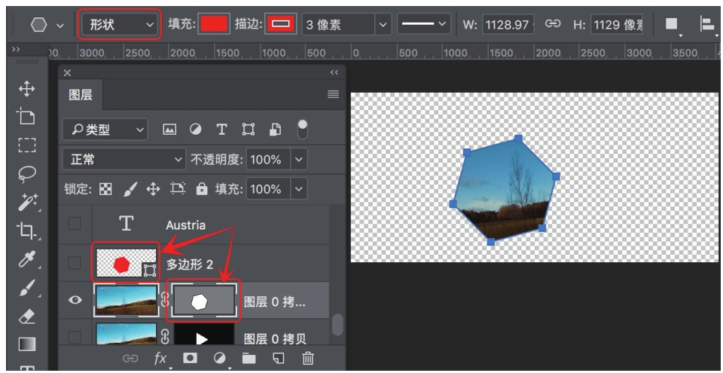
Task: Filter layers by text type
Action: (x=221, y=130)
